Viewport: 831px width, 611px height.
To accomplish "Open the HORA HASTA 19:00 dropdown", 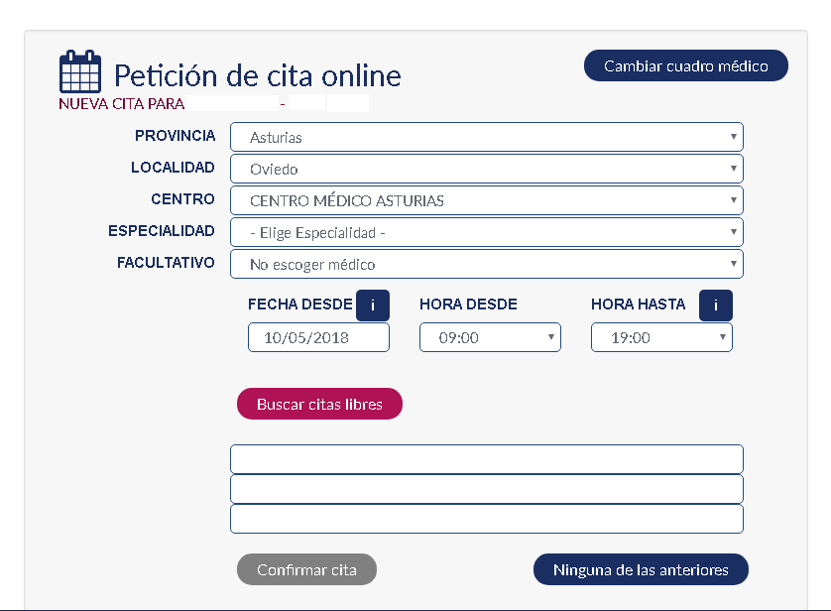I will pos(661,338).
